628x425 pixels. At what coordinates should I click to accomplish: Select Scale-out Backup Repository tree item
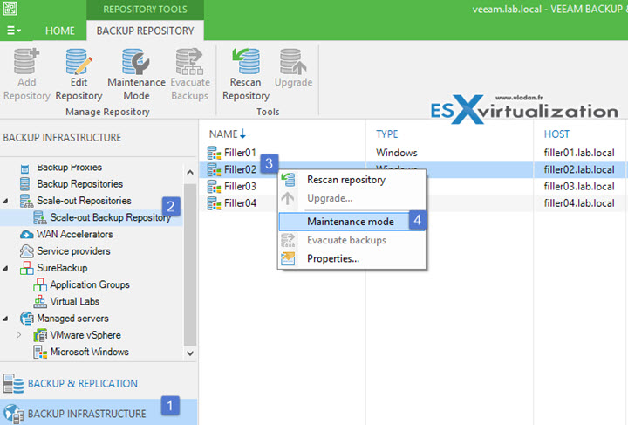point(110,217)
